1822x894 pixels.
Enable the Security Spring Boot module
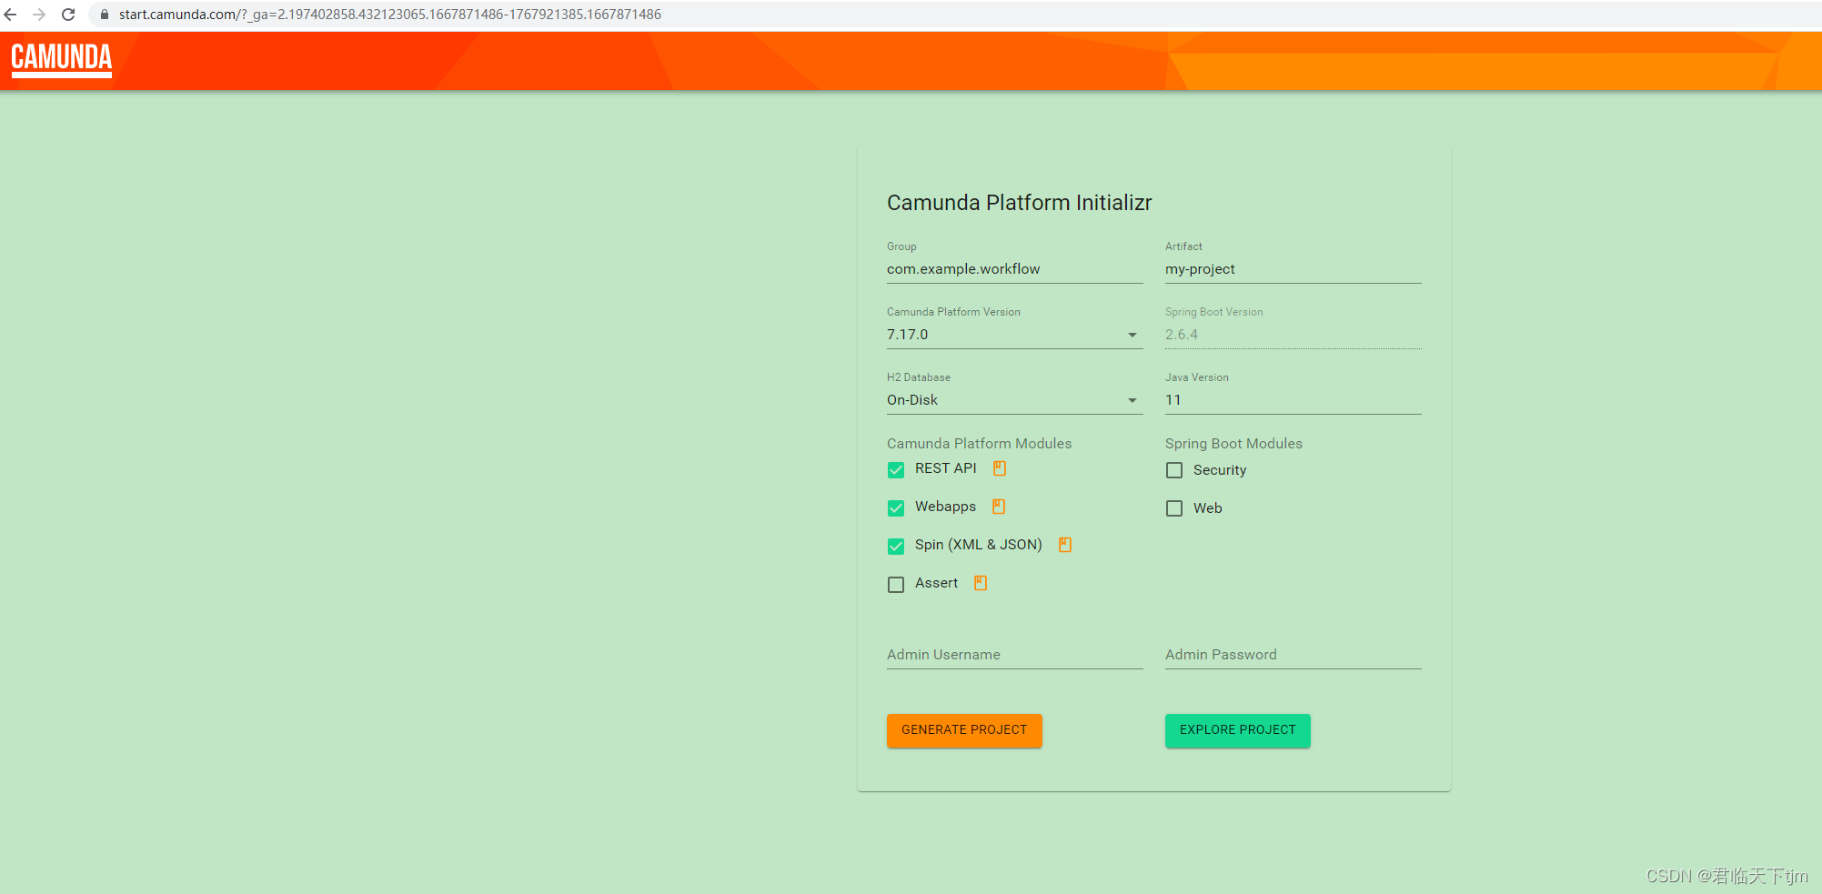tap(1173, 470)
